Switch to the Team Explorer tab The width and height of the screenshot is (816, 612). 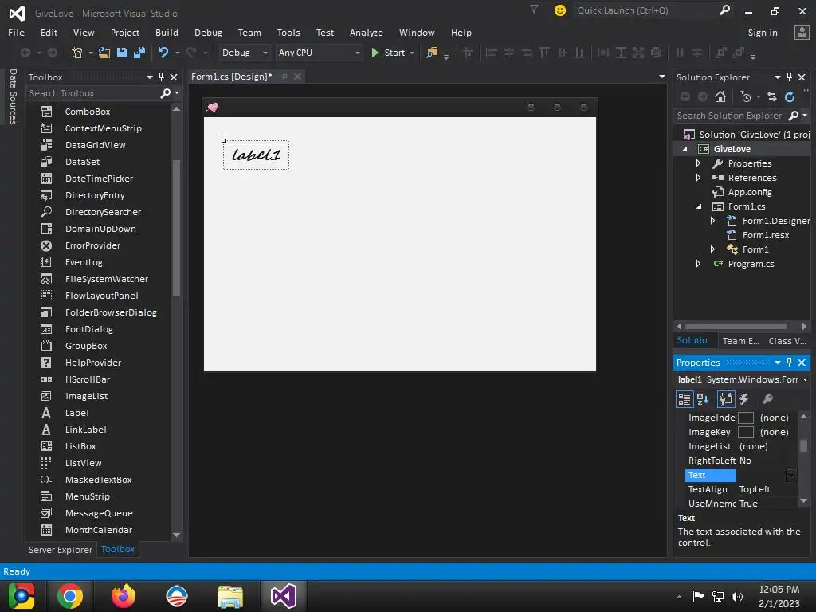tap(740, 341)
